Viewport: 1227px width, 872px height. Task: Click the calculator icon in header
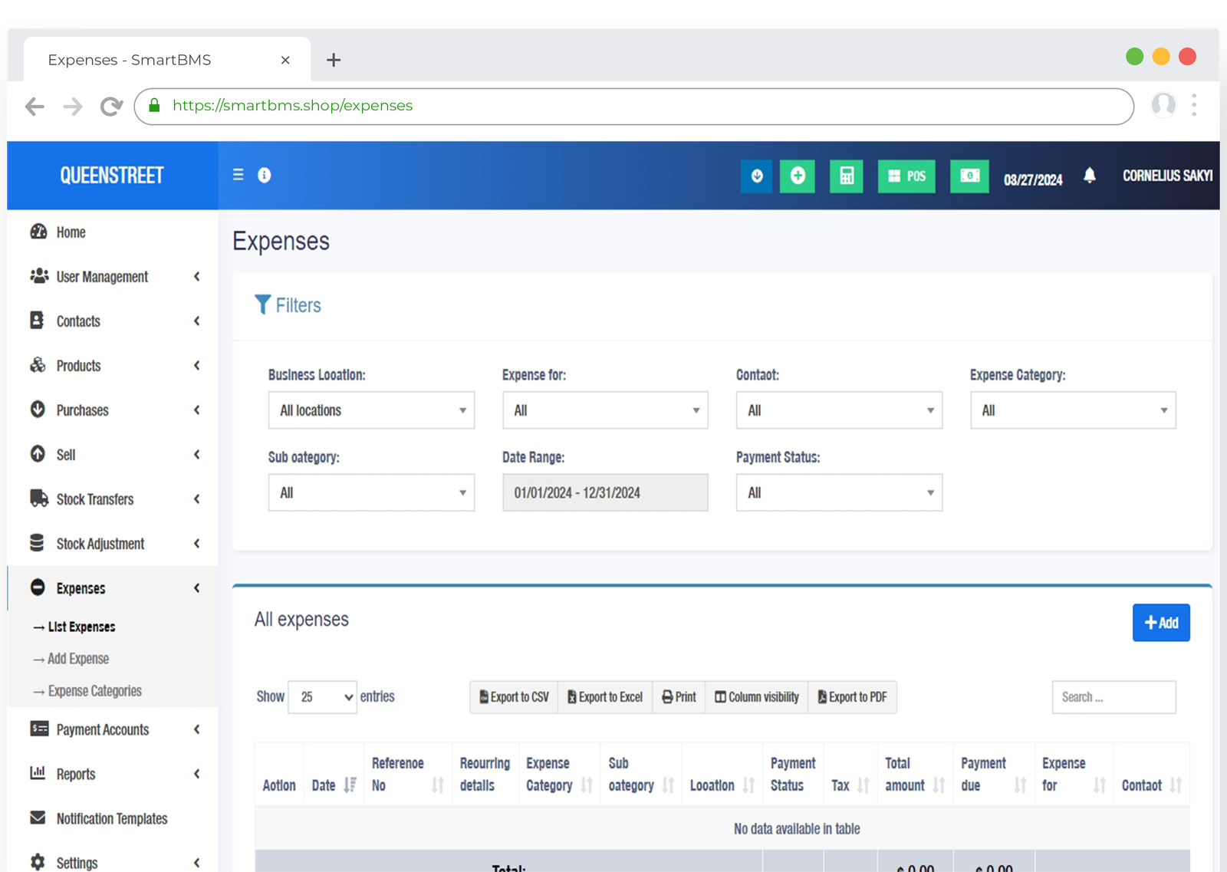(x=846, y=176)
